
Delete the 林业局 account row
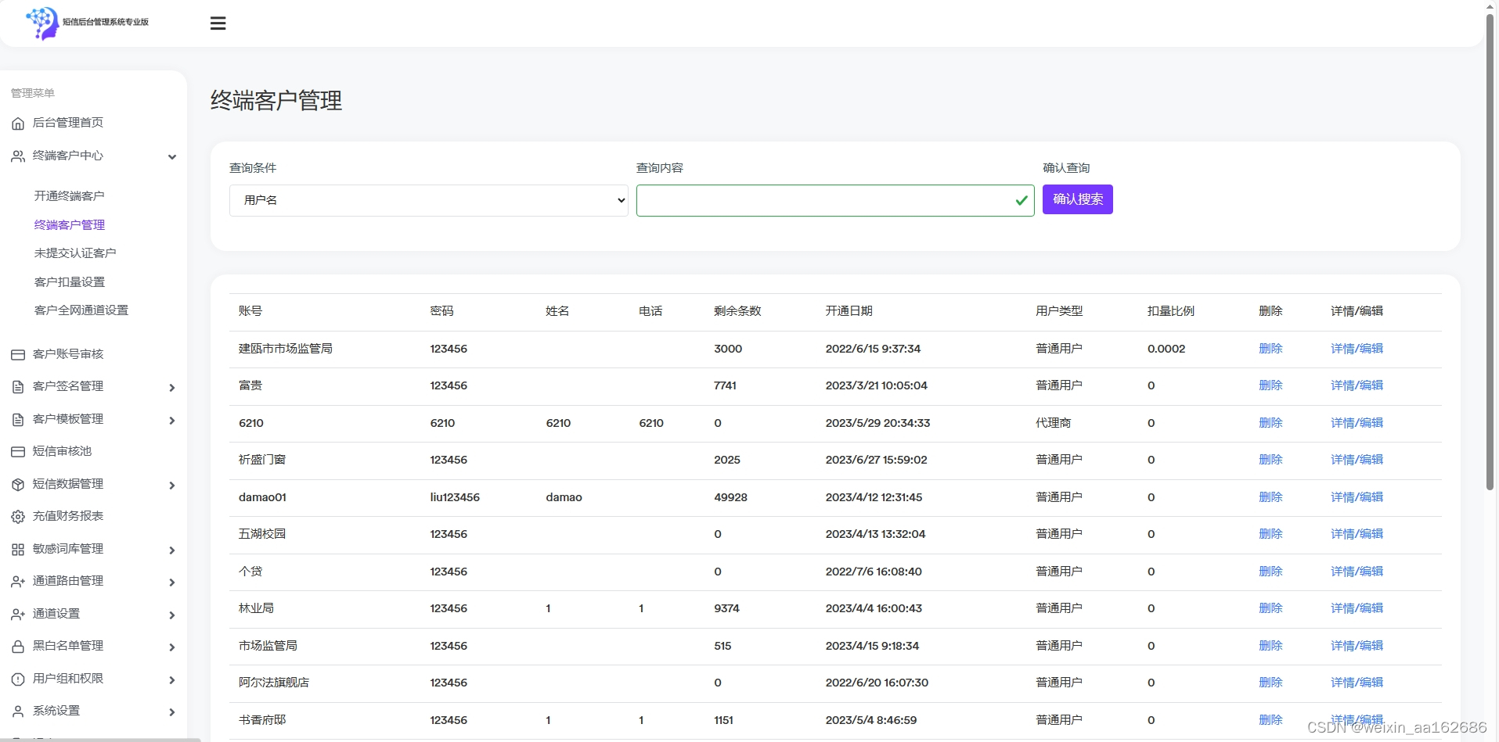(x=1270, y=608)
